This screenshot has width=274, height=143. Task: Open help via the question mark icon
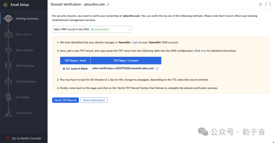pyautogui.click(x=260, y=5)
